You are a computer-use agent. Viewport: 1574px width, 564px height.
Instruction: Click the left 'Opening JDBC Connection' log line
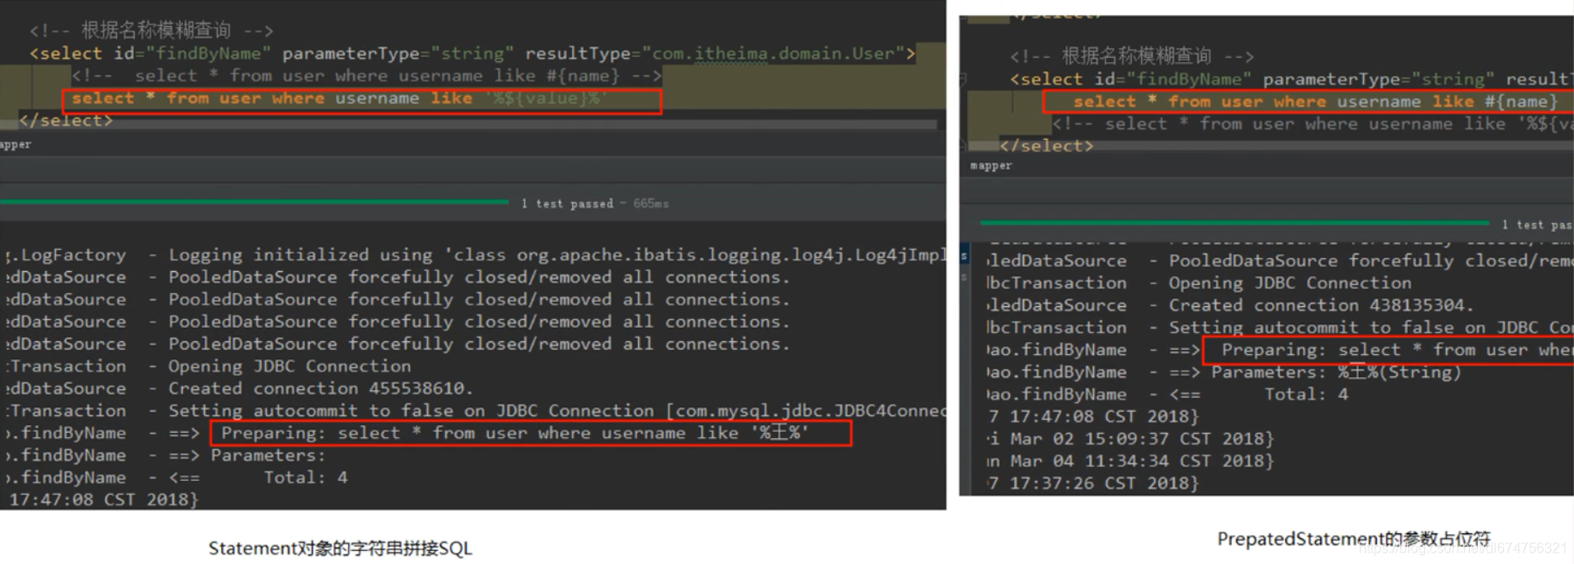[x=208, y=366]
